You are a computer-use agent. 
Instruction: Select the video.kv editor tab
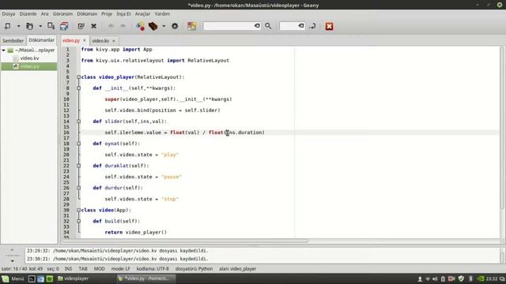(100, 40)
